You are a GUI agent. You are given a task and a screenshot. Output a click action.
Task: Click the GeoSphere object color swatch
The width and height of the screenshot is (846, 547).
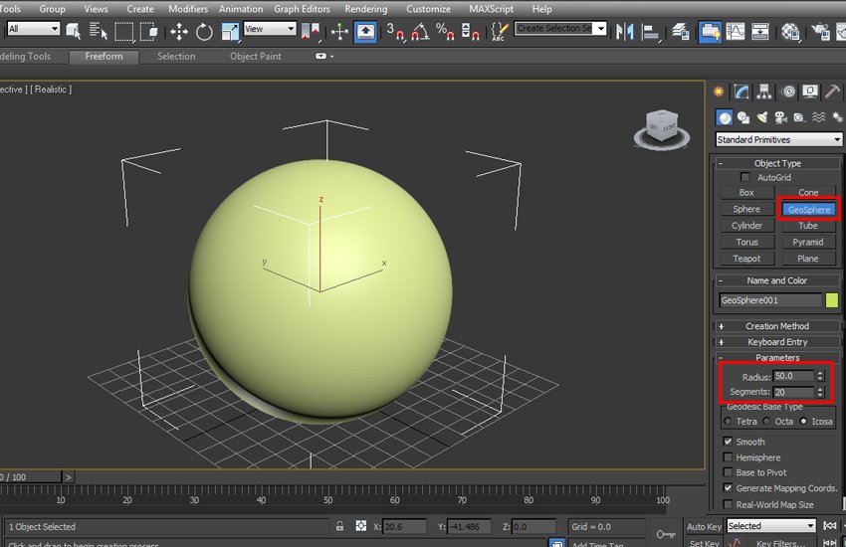pos(832,300)
